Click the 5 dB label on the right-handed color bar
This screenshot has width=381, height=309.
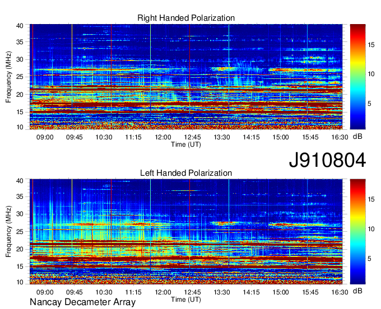pos(369,104)
